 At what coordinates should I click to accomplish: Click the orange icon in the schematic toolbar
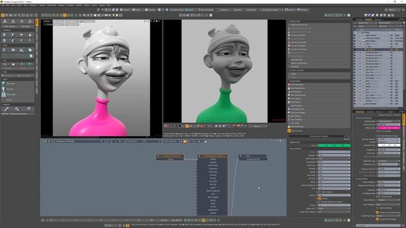point(185,141)
